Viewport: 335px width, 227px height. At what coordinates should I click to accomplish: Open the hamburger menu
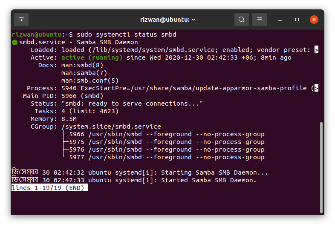tap(260, 20)
